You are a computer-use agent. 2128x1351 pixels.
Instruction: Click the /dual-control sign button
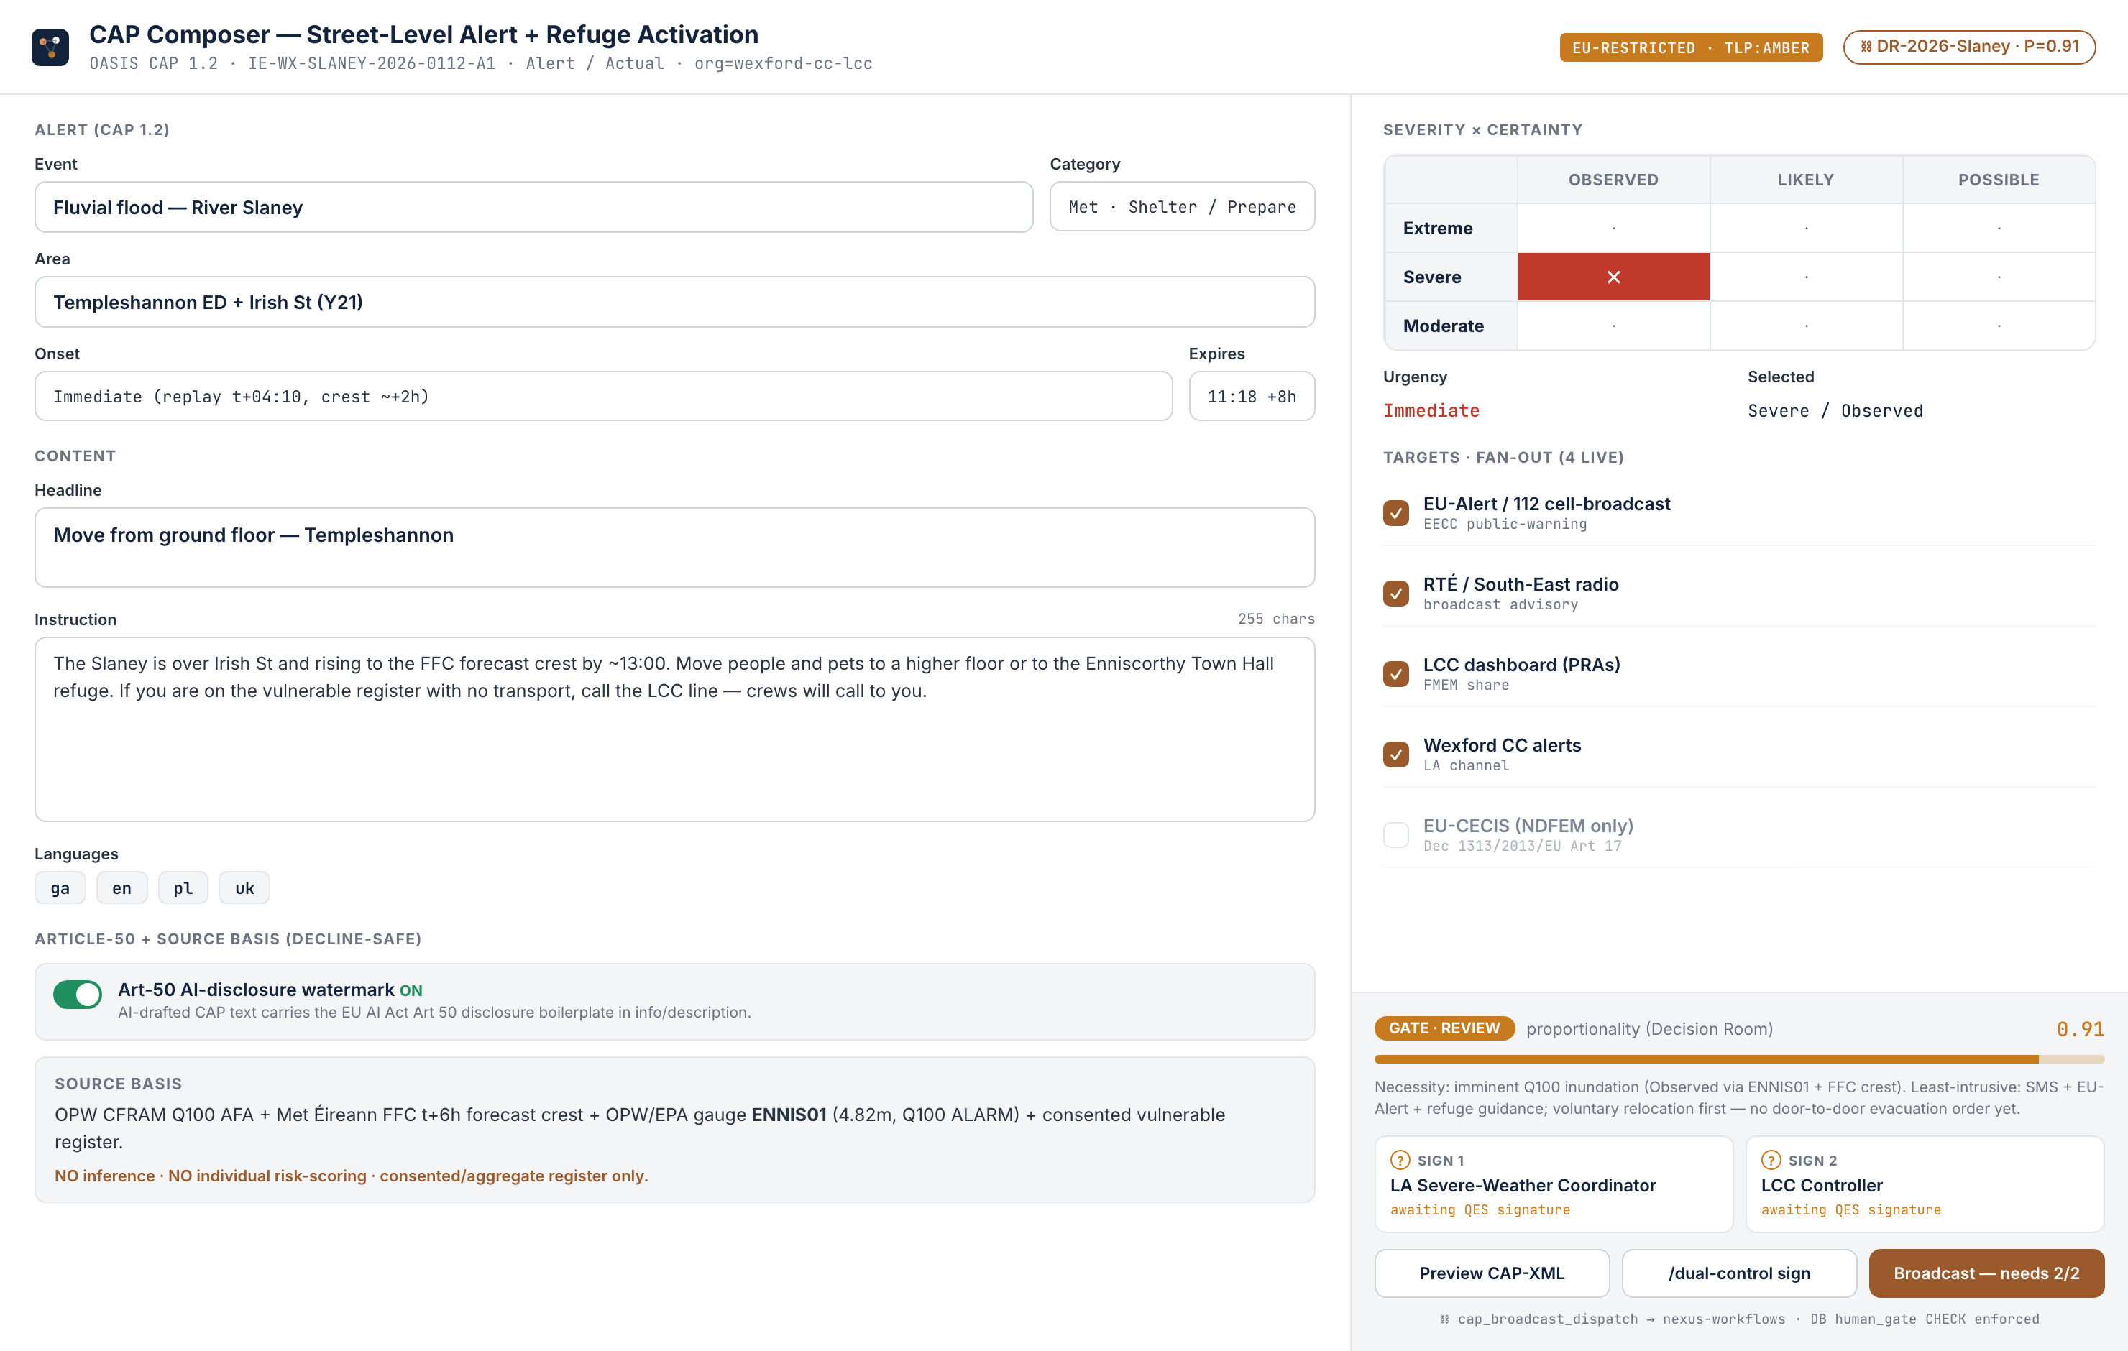click(x=1739, y=1273)
